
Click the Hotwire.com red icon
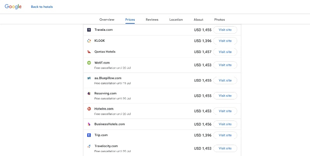pos(89,109)
